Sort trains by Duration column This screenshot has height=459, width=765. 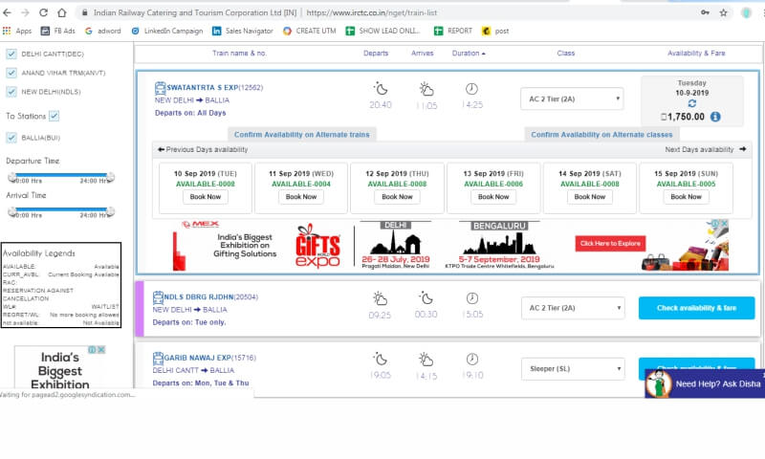[x=469, y=54]
